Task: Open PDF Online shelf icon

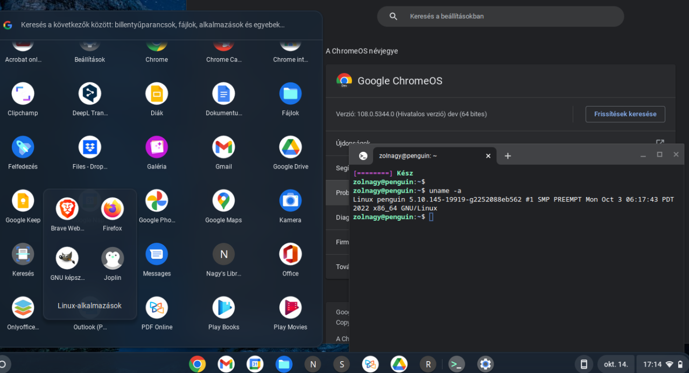Action: click(x=370, y=364)
